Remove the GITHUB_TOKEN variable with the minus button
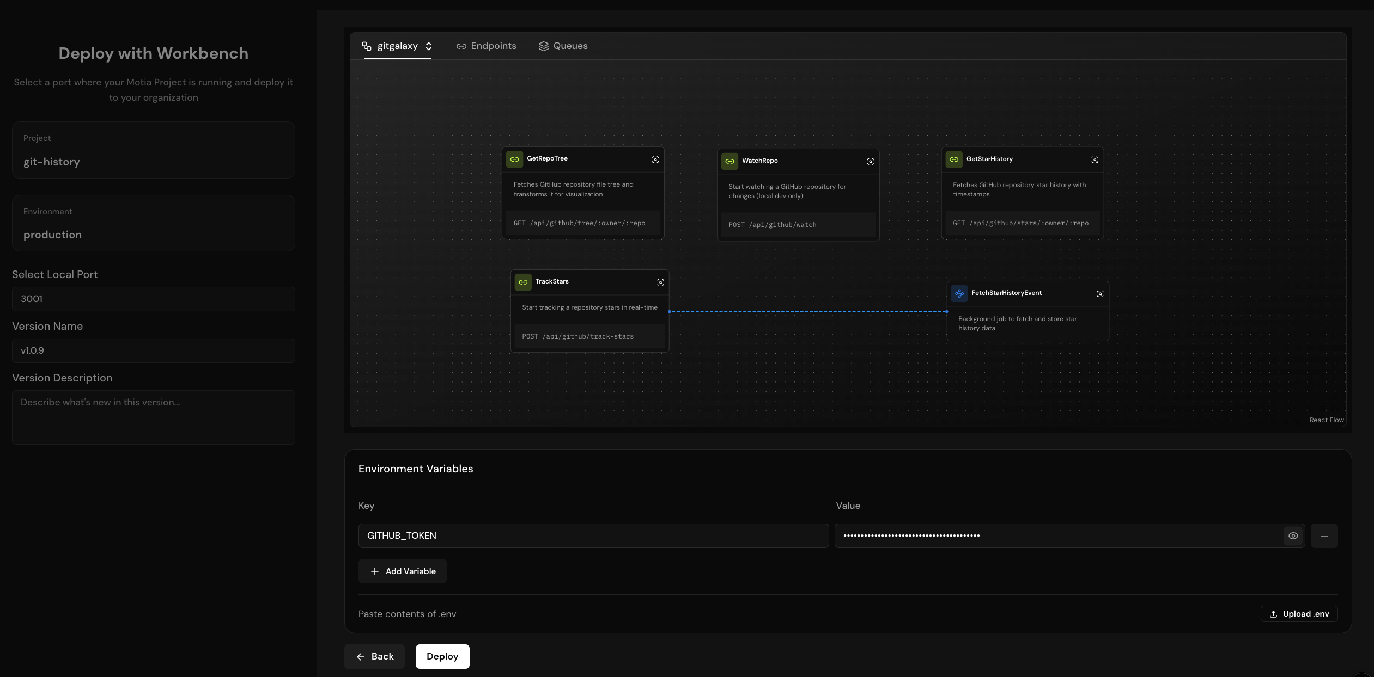Viewport: 1374px width, 677px height. point(1326,536)
